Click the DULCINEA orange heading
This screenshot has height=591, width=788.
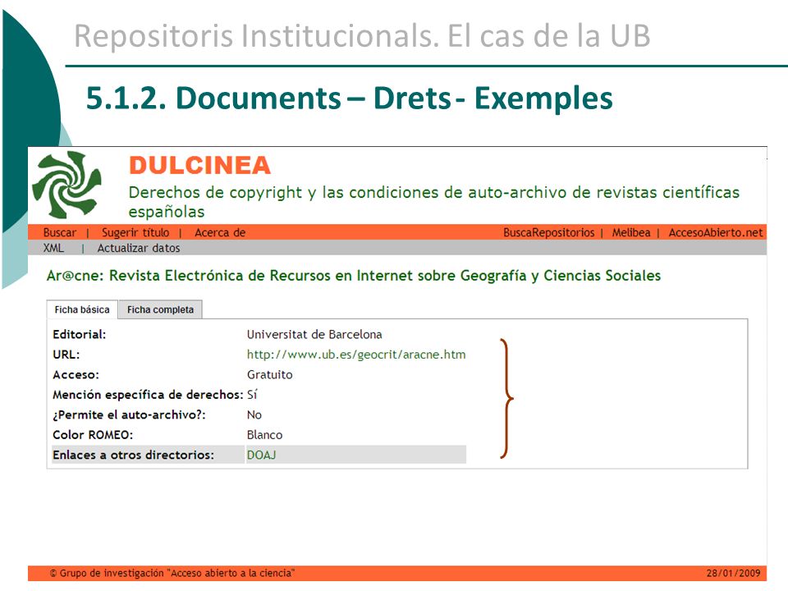[199, 165]
